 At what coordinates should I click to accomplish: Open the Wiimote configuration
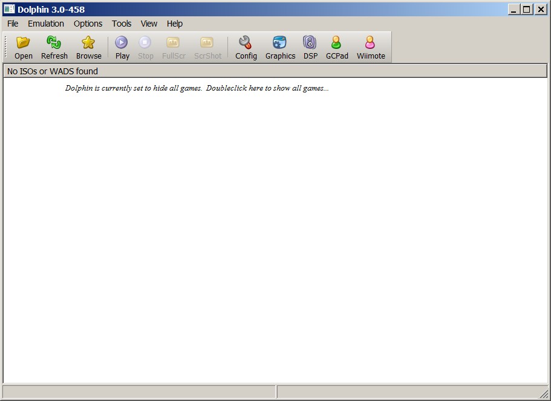[x=370, y=47]
